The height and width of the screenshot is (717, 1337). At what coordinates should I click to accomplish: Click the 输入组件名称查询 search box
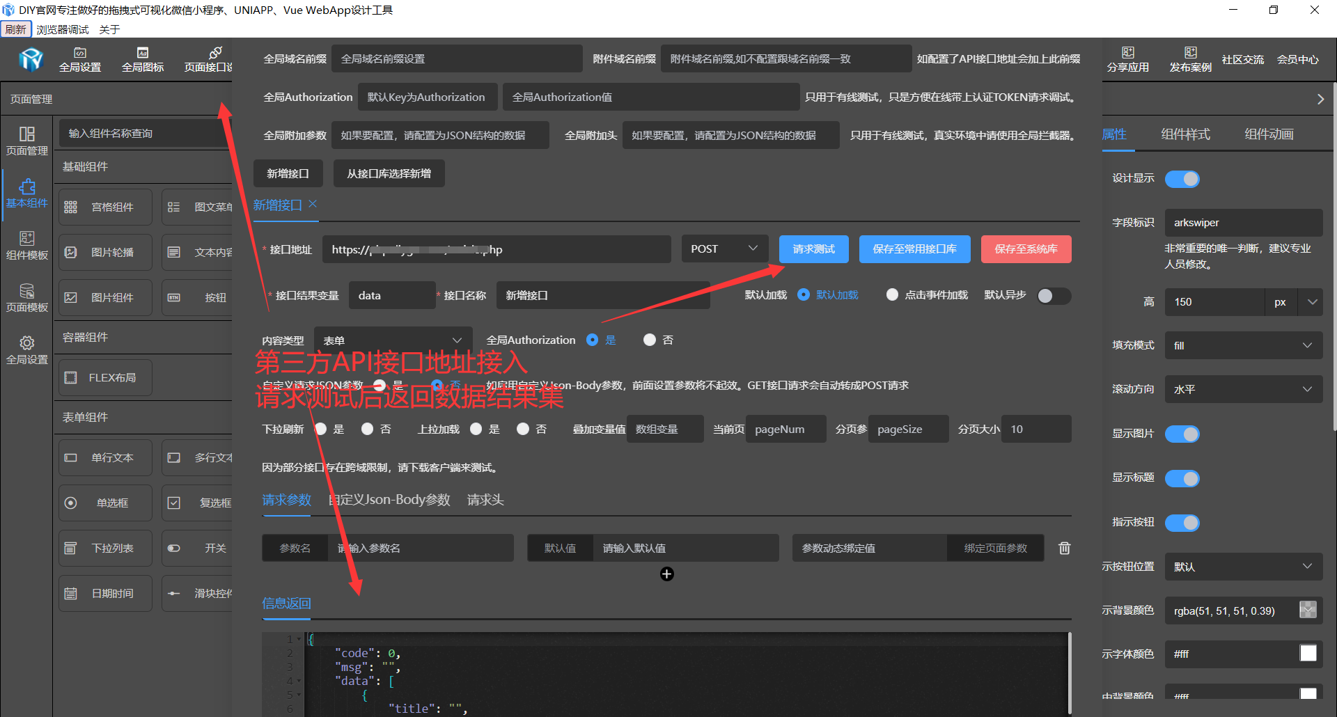[x=146, y=133]
